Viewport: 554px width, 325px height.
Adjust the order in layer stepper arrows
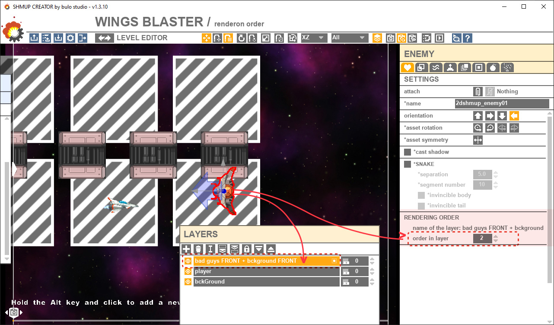(496, 239)
